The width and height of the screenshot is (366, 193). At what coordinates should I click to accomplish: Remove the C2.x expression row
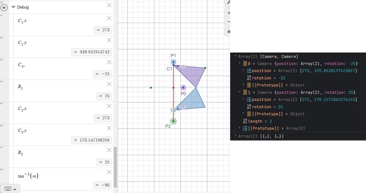coord(109,106)
